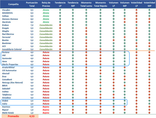Select Acerinox's Bajista price clock label
The height and width of the screenshot is (118, 156).
tap(46, 107)
